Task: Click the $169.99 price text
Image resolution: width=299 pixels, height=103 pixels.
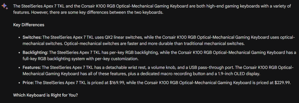Action: tap(117, 83)
